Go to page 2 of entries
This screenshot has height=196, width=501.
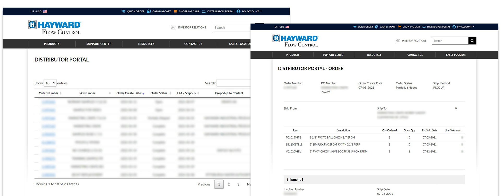coord(229,184)
